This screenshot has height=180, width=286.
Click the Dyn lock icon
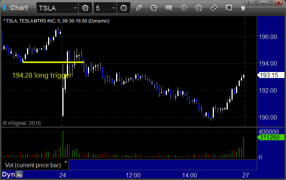pos(19,174)
